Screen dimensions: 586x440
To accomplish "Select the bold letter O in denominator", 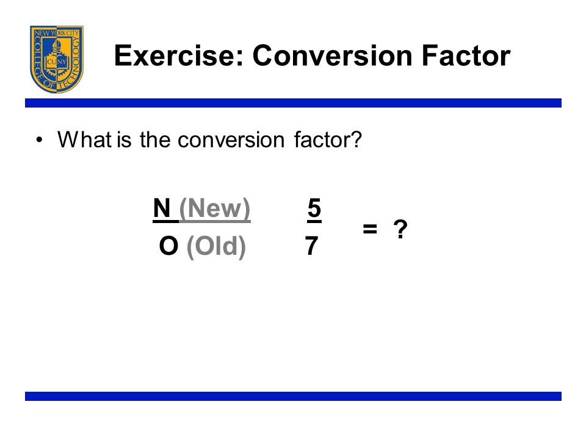I will point(168,246).
